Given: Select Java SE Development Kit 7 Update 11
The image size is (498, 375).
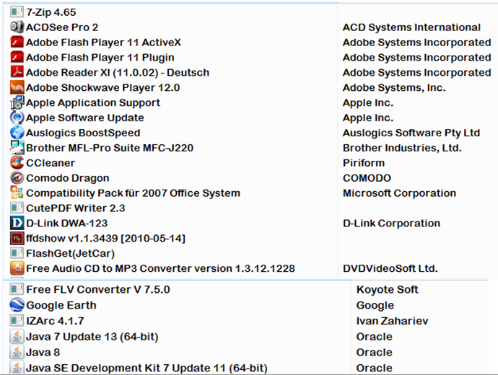Looking at the screenshot, I should click(147, 368).
